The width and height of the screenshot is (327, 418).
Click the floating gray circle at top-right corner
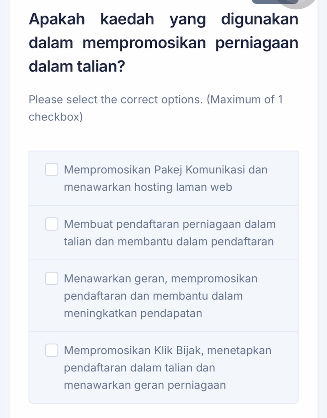pos(296,2)
